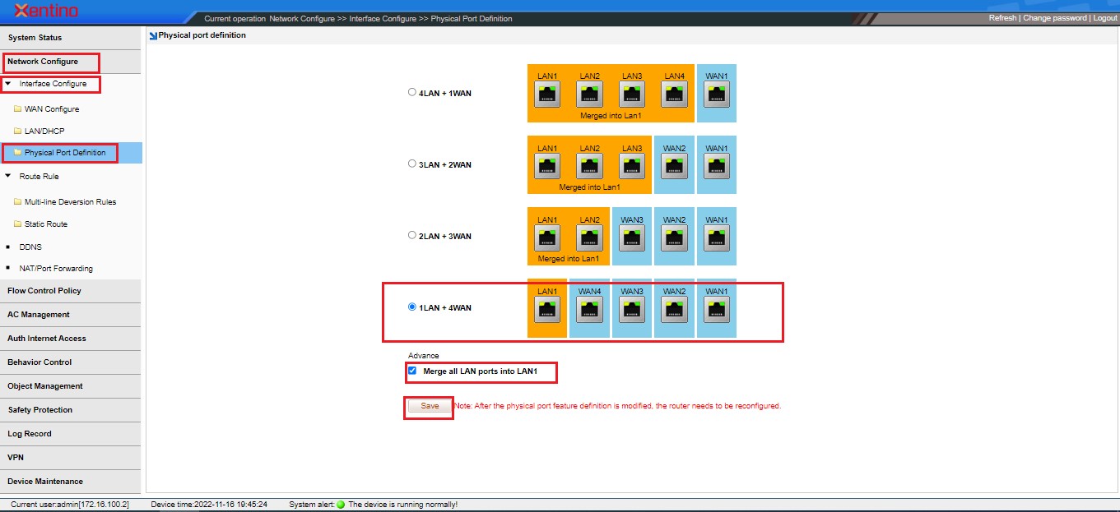Click the WAN2 port icon in 3LAN + 2WAN row
The height and width of the screenshot is (512, 1120).
click(x=674, y=167)
